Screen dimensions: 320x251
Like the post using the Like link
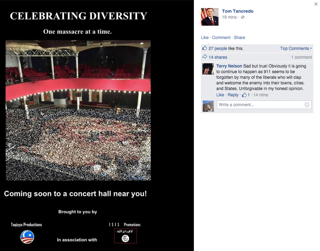pyautogui.click(x=204, y=38)
